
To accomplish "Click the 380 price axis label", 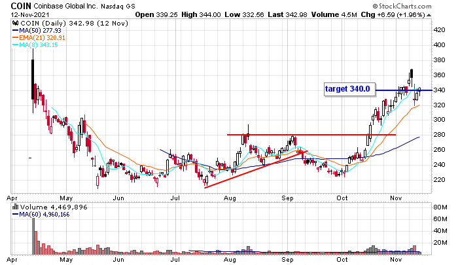I will pos(440,60).
